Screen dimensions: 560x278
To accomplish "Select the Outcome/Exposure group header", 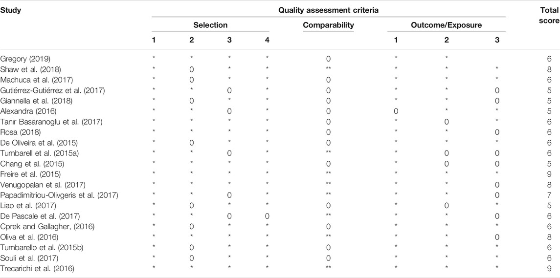I will [447, 25].
